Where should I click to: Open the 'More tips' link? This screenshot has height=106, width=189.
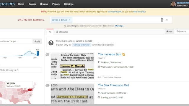119,26
